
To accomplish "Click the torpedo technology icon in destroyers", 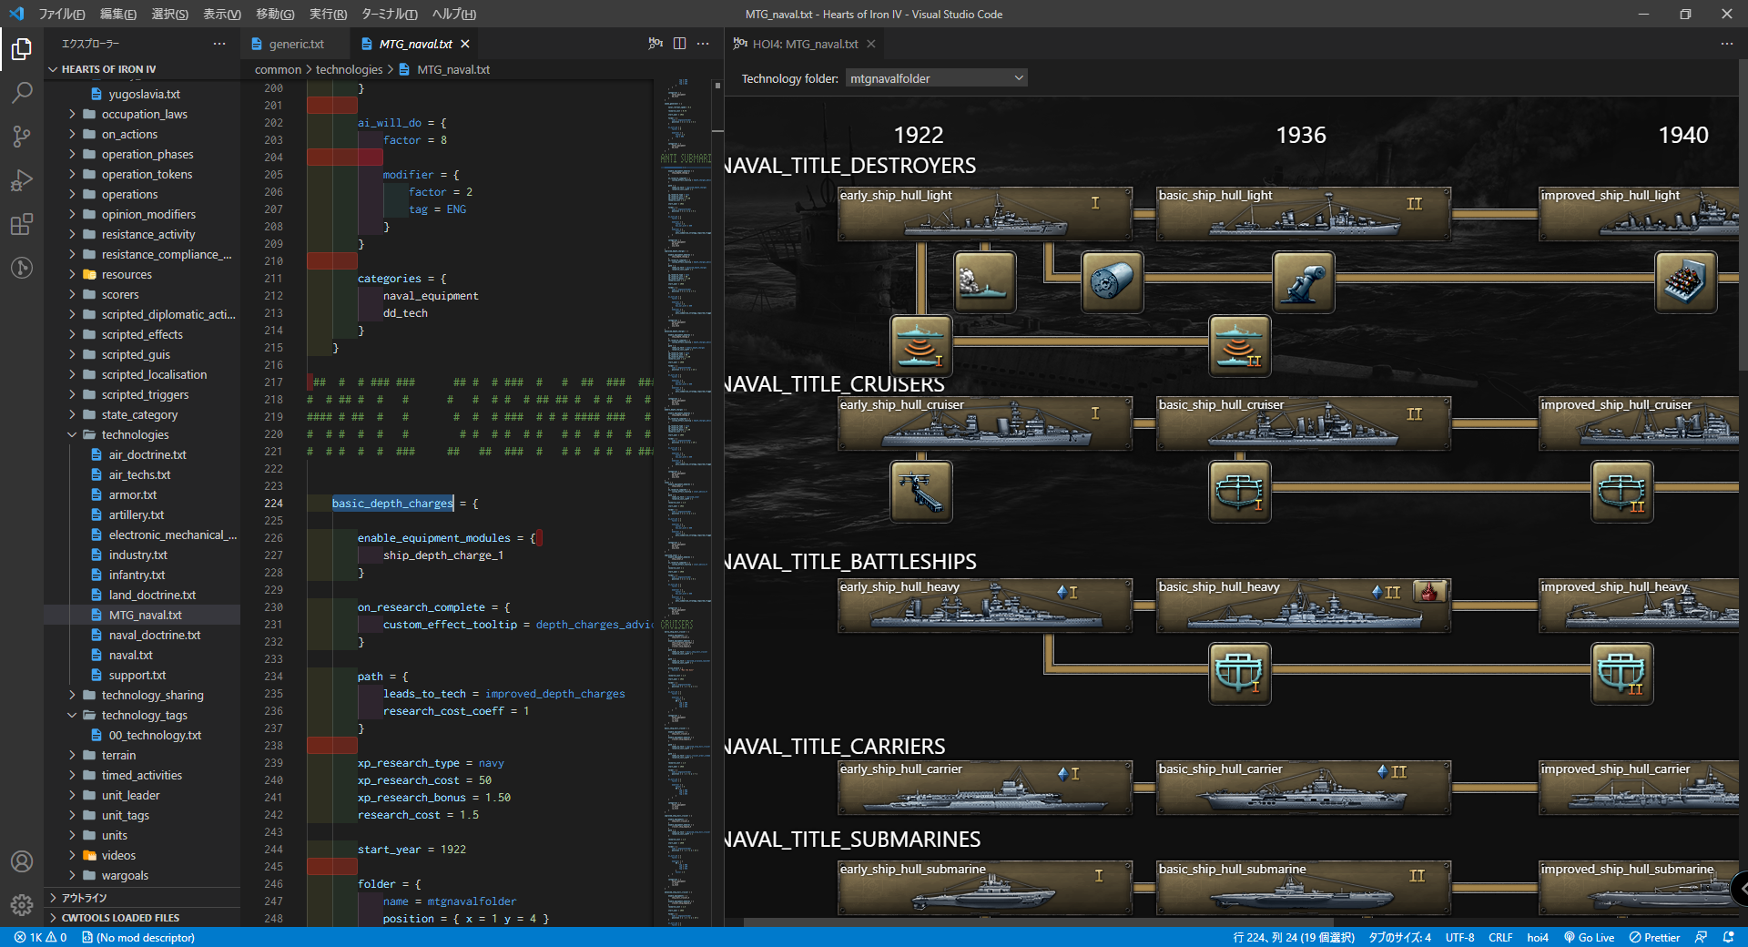I will click(x=1112, y=281).
